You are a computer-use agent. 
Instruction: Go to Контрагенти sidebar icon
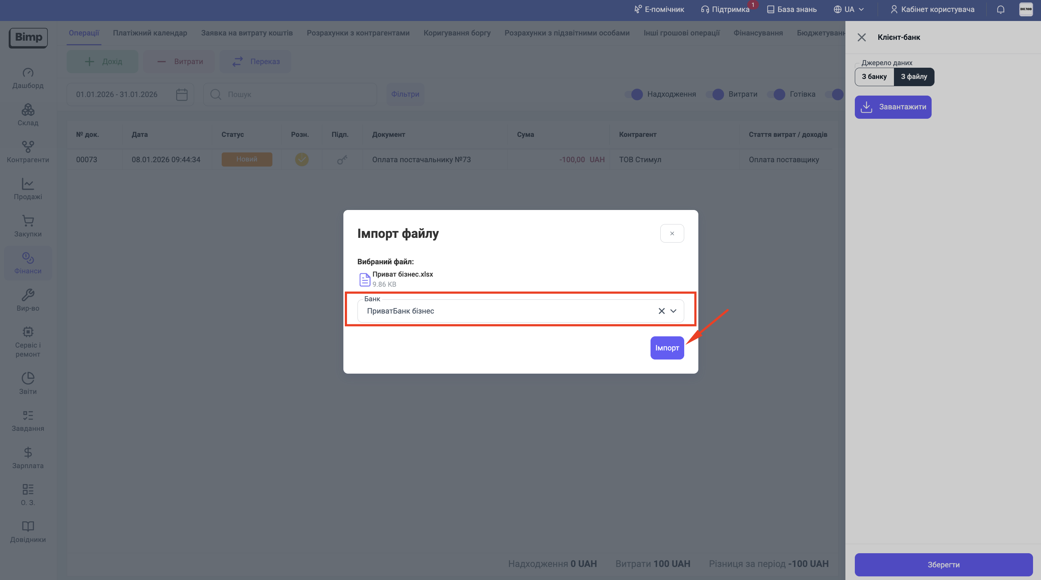pyautogui.click(x=28, y=147)
